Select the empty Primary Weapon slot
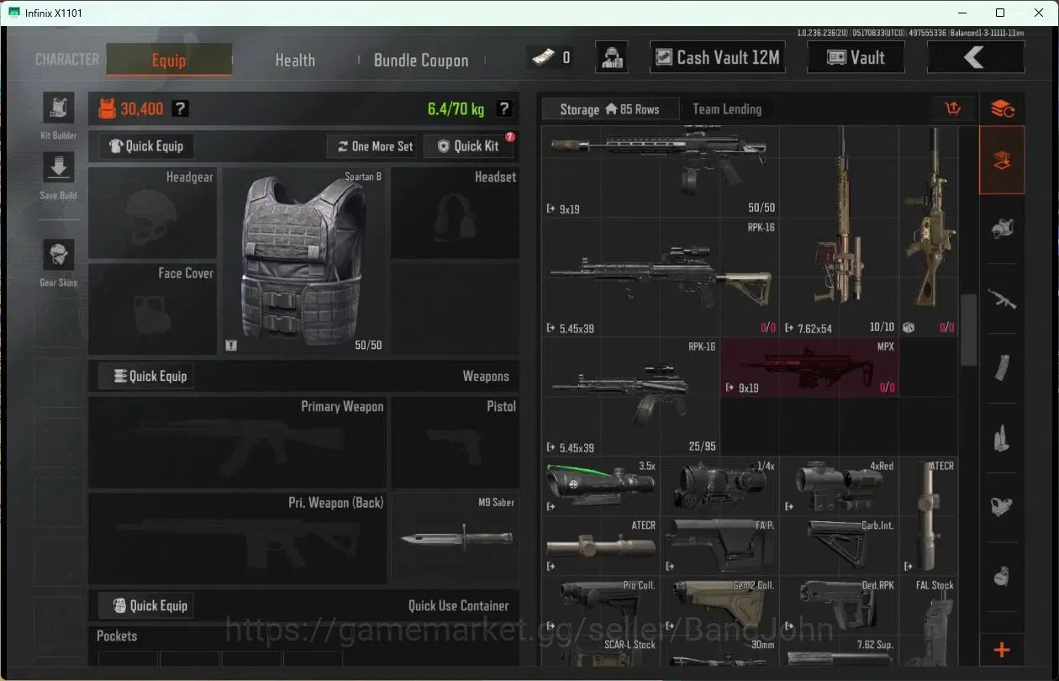Viewport: 1059px width, 681px height. [x=238, y=443]
